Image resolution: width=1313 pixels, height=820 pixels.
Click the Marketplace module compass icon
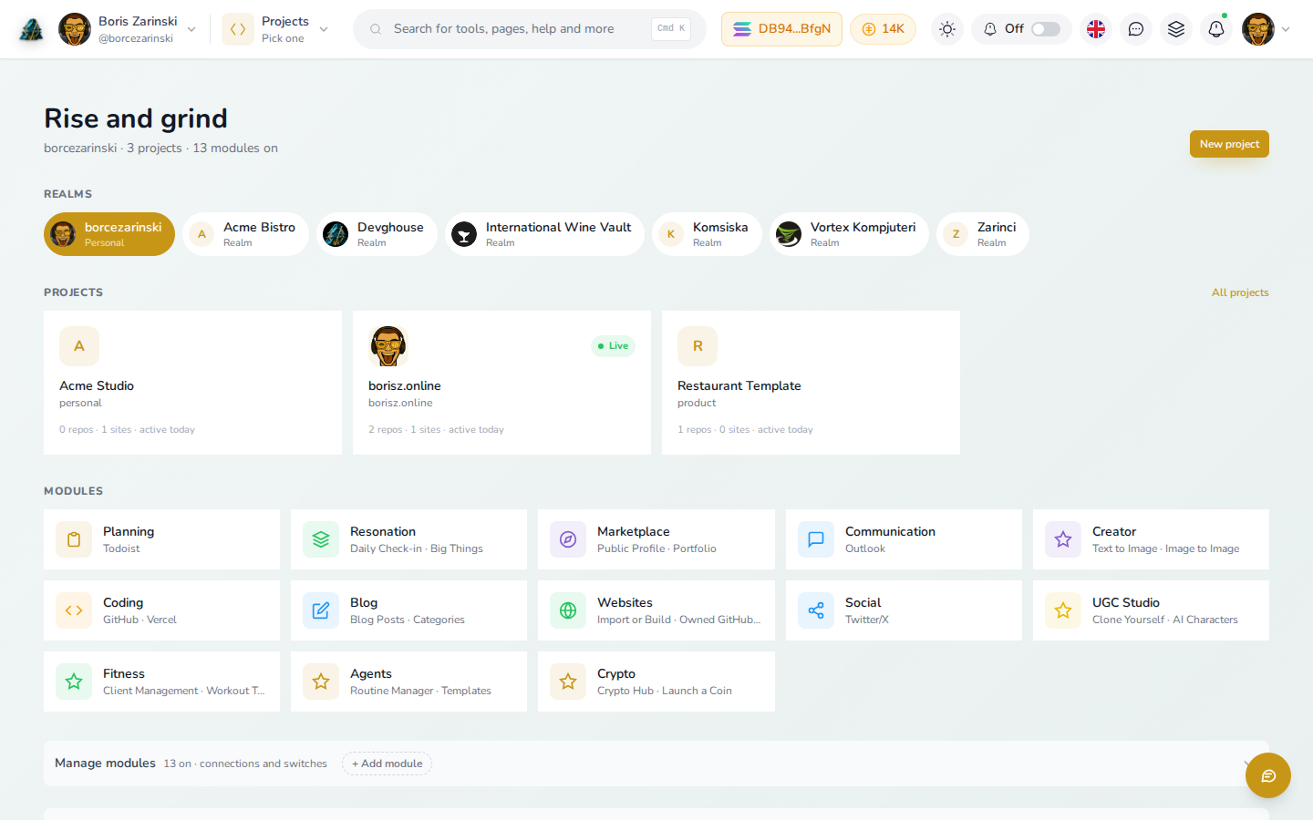pos(568,539)
